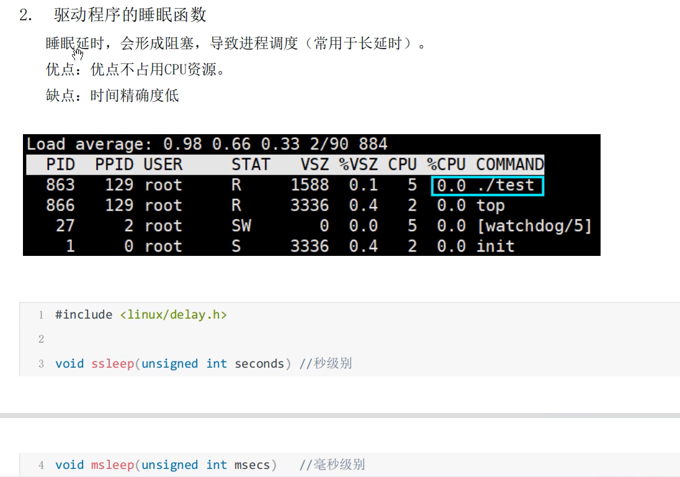
Task: Click PID 866 in the process table
Action: (x=60, y=206)
